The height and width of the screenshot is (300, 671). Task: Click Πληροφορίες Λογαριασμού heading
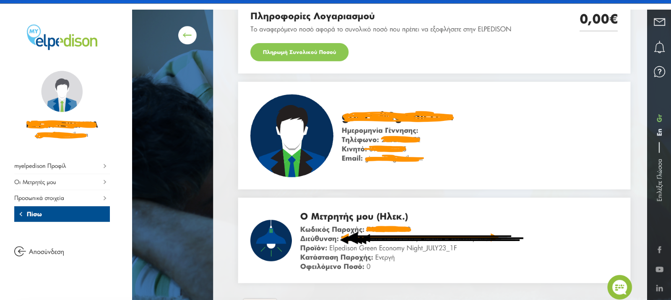[312, 16]
